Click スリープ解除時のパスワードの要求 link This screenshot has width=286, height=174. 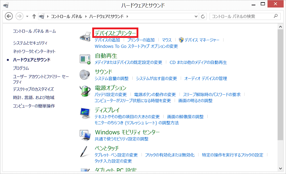click(212, 95)
